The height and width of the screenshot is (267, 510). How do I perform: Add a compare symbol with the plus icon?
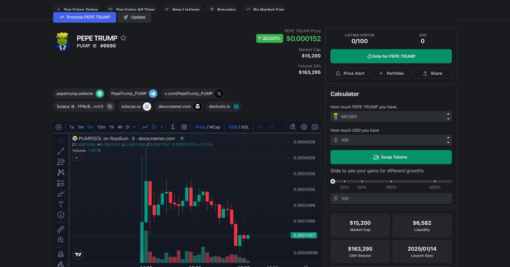pos(59,127)
